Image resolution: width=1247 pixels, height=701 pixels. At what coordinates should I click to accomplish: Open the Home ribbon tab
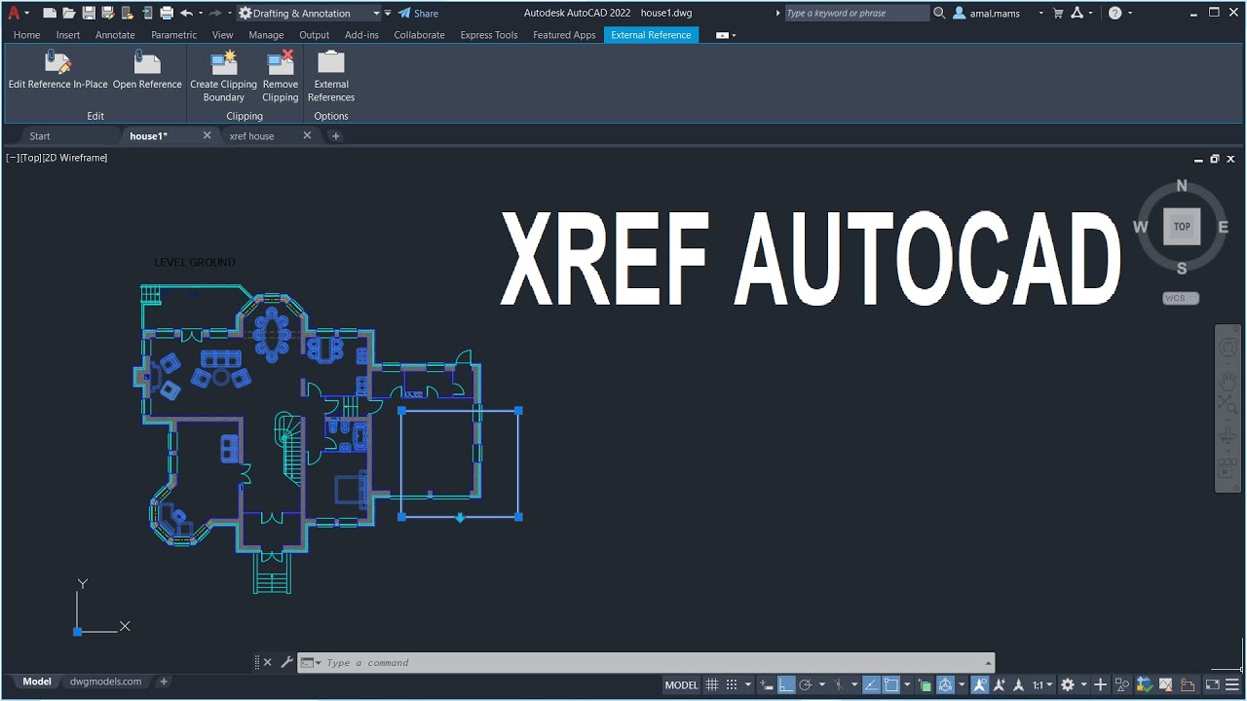click(x=26, y=35)
